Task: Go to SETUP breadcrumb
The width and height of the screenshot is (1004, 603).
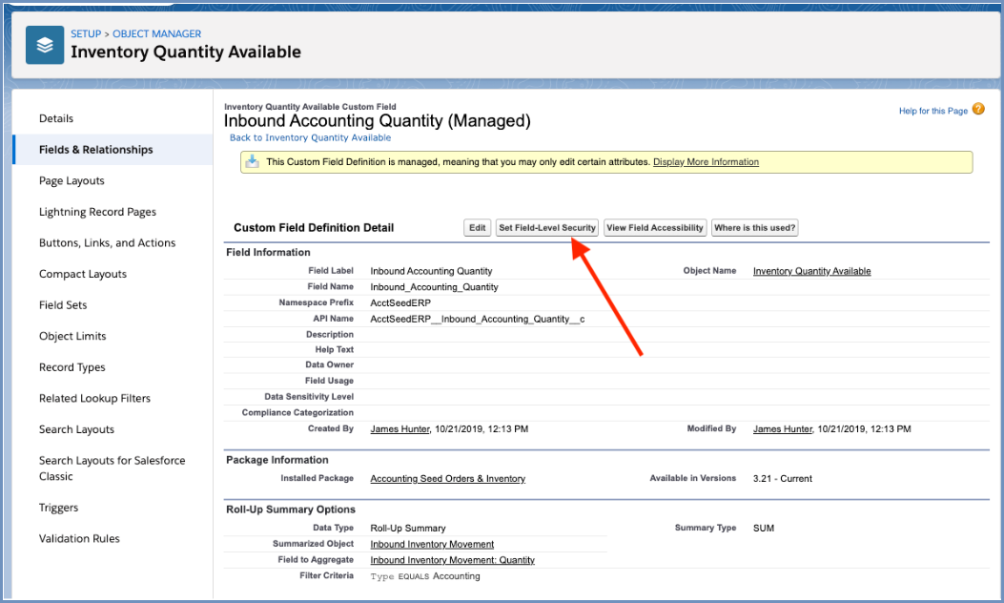Action: tap(86, 34)
